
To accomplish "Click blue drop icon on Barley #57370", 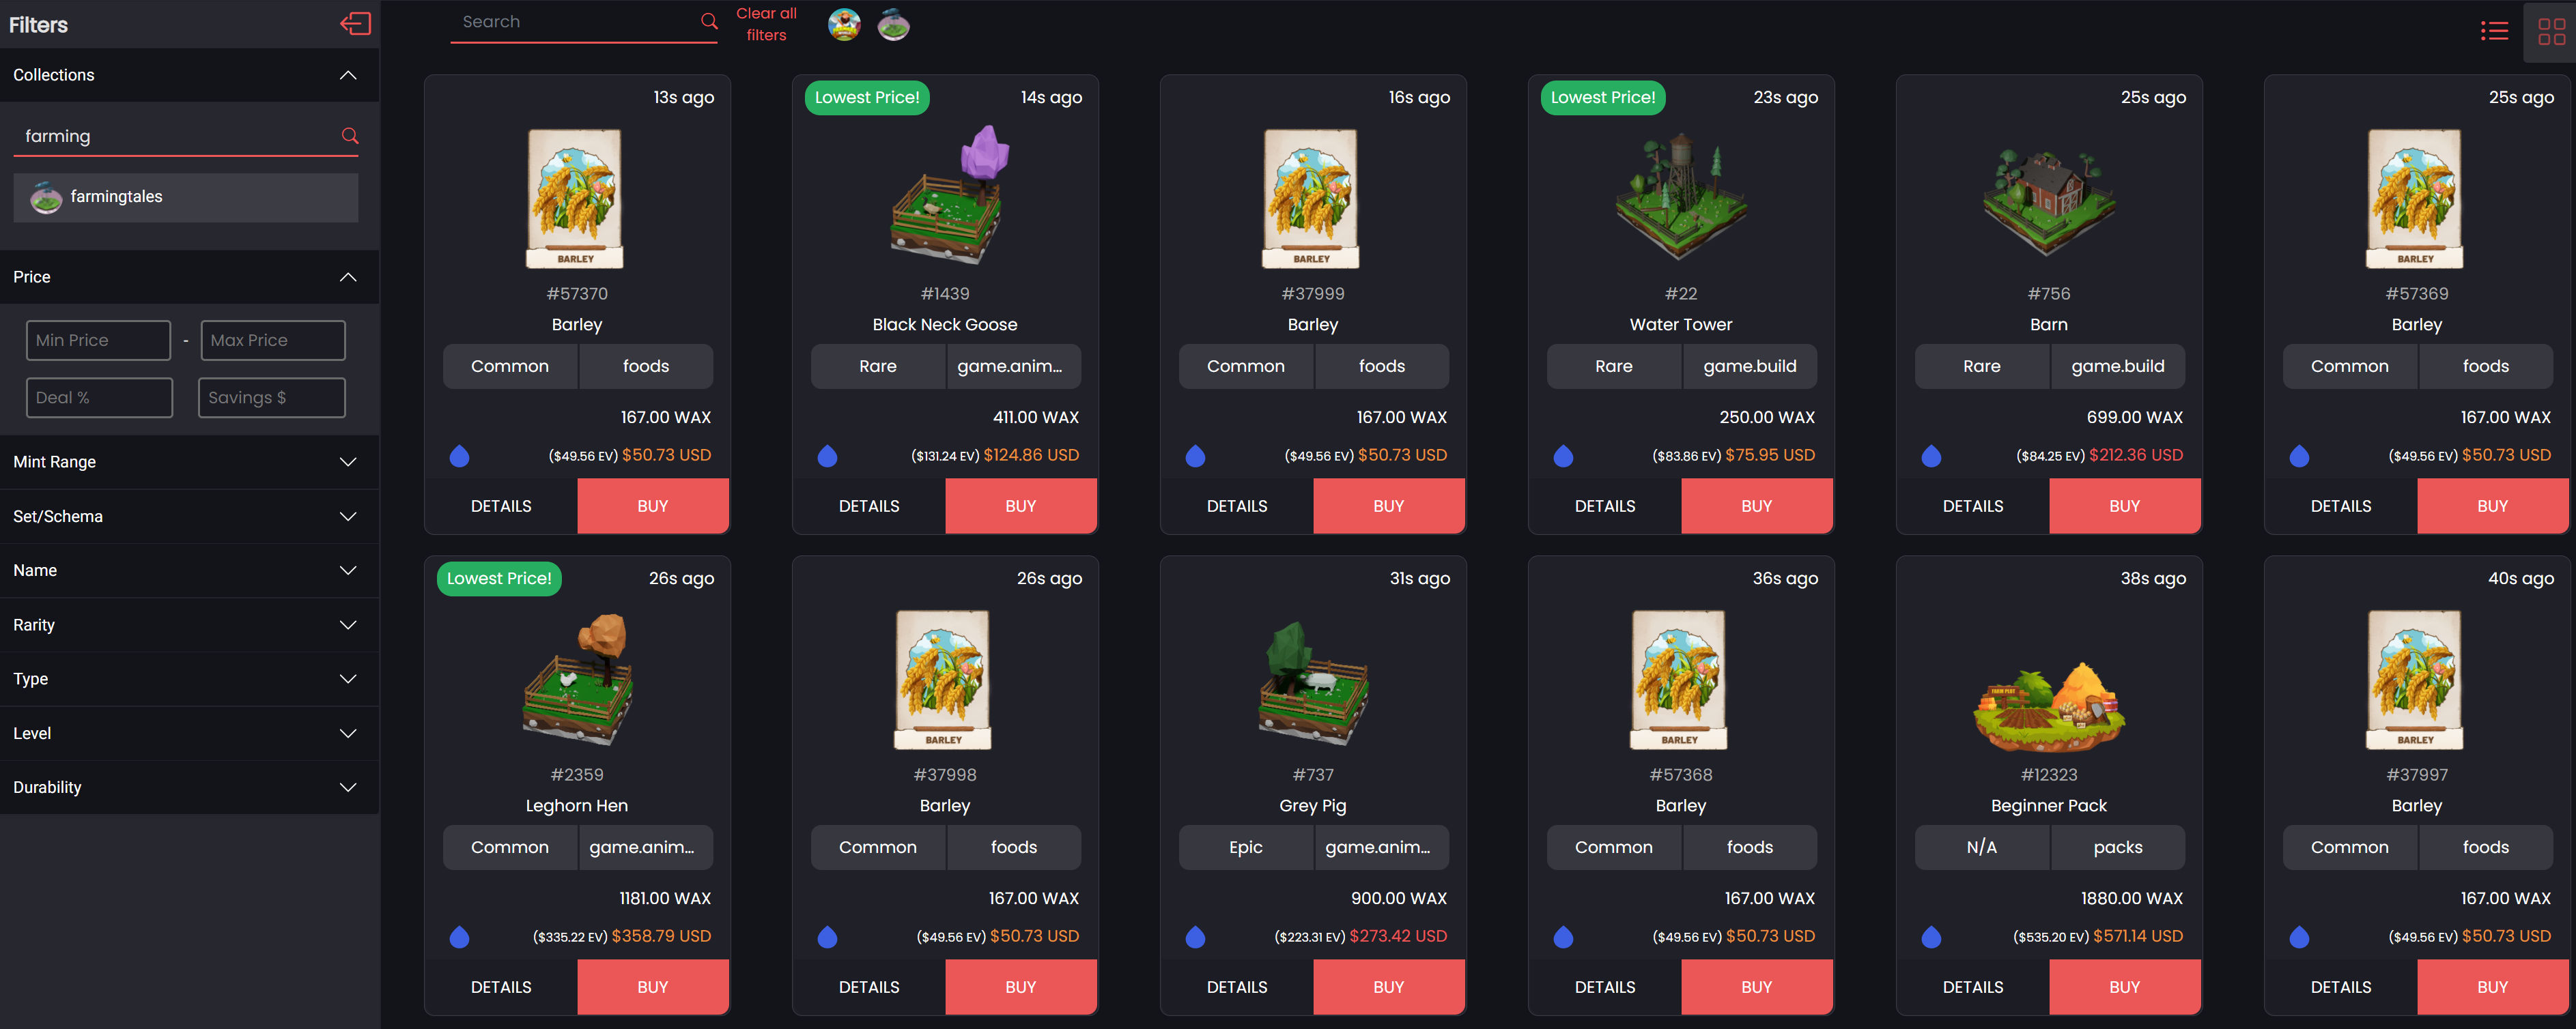I will coord(459,456).
